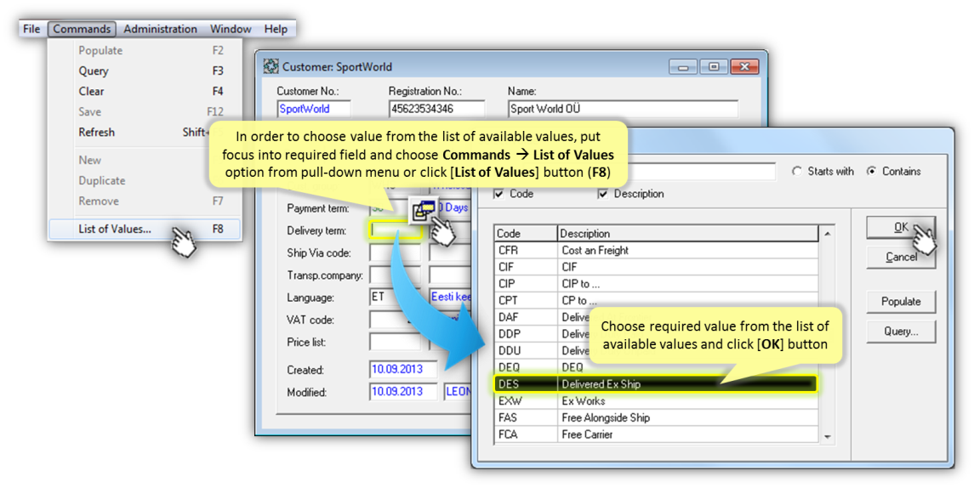Click the Cancel button
Screen dimensions: 974x488
[x=901, y=257]
